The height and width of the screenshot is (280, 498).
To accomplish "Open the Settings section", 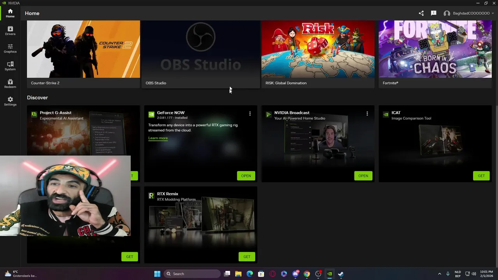I will pyautogui.click(x=10, y=101).
